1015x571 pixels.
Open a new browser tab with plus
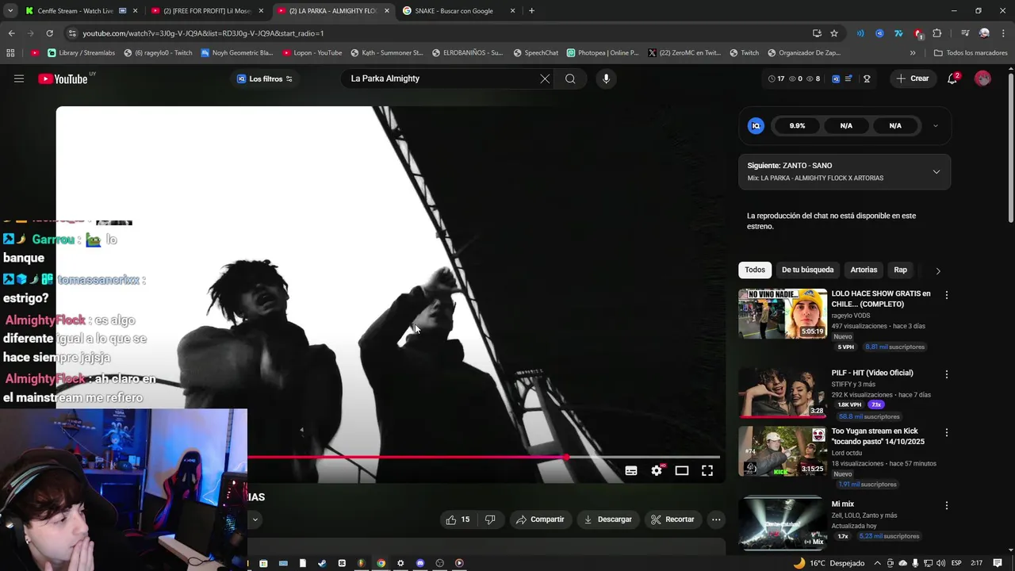pos(531,11)
